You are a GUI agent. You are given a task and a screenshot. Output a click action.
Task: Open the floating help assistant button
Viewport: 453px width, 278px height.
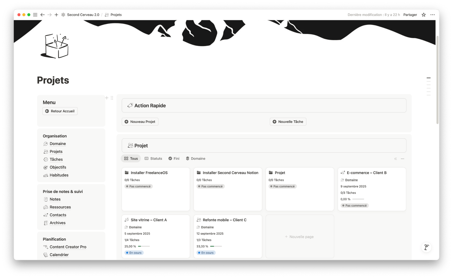pyautogui.click(x=426, y=247)
